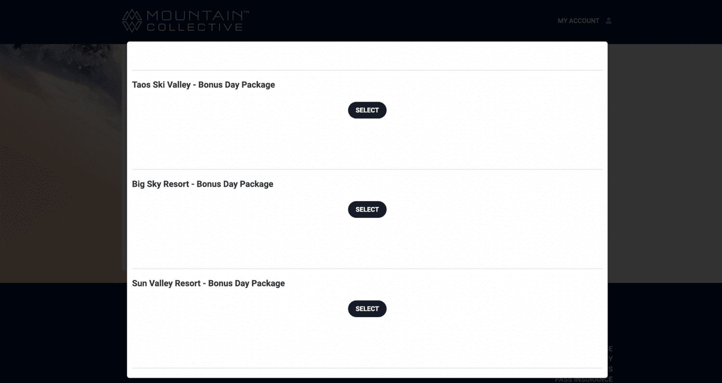
Task: Click the footer link directly above PASS INSURANCE
Action: pos(611,369)
